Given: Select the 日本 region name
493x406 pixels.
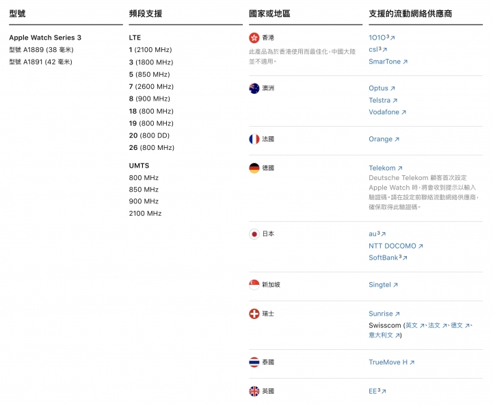Looking at the screenshot, I should click(268, 234).
